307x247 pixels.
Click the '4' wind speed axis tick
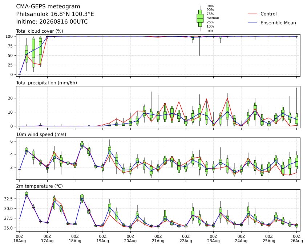[12, 154]
